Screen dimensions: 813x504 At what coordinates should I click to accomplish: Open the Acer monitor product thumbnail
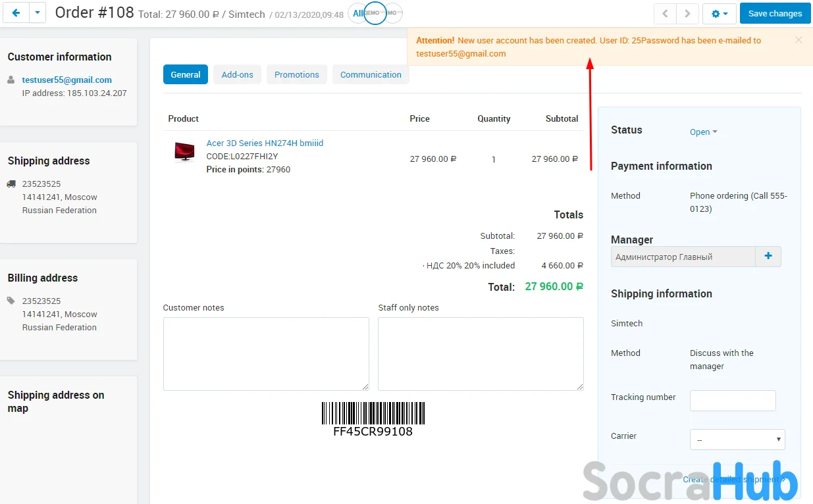[x=184, y=152]
